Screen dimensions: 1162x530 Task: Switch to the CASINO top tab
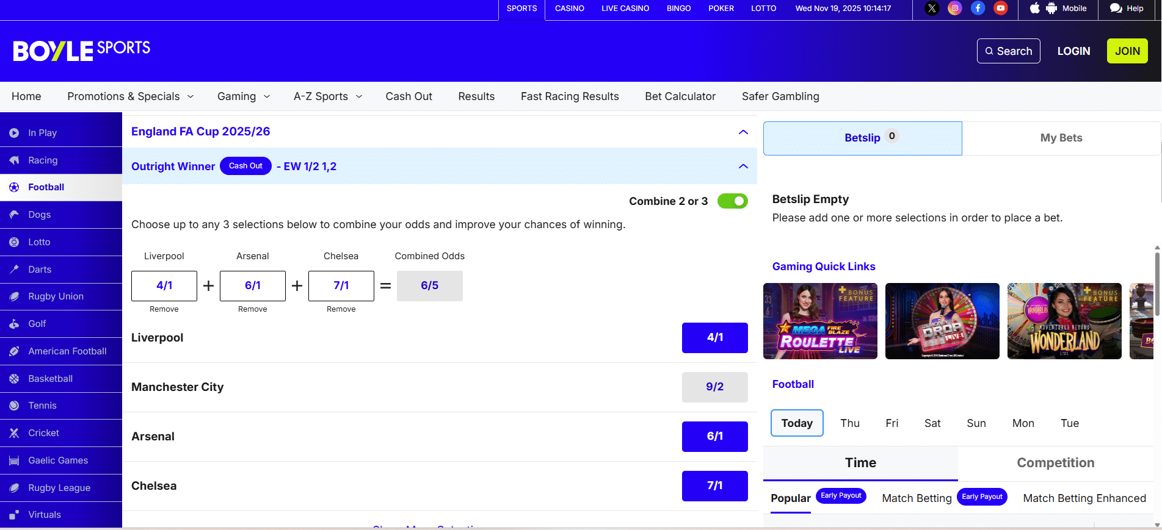(570, 9)
